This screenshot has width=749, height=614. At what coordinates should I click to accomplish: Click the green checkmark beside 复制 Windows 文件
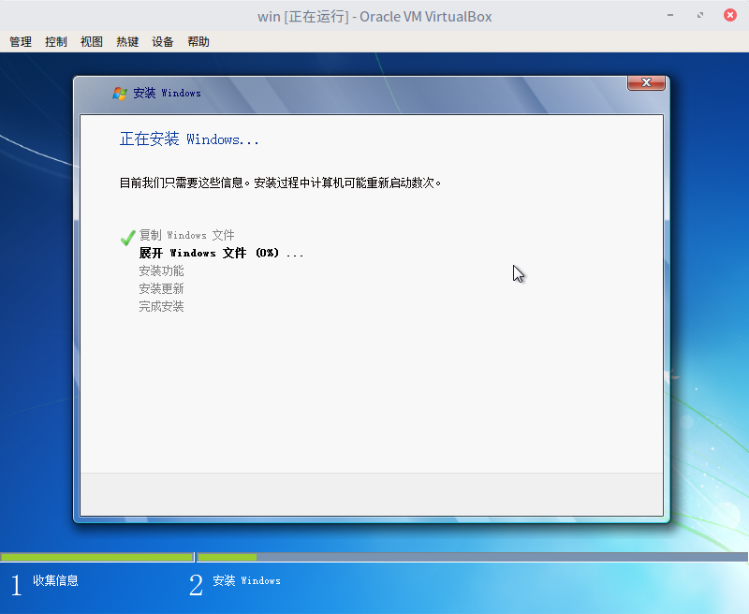coord(127,238)
